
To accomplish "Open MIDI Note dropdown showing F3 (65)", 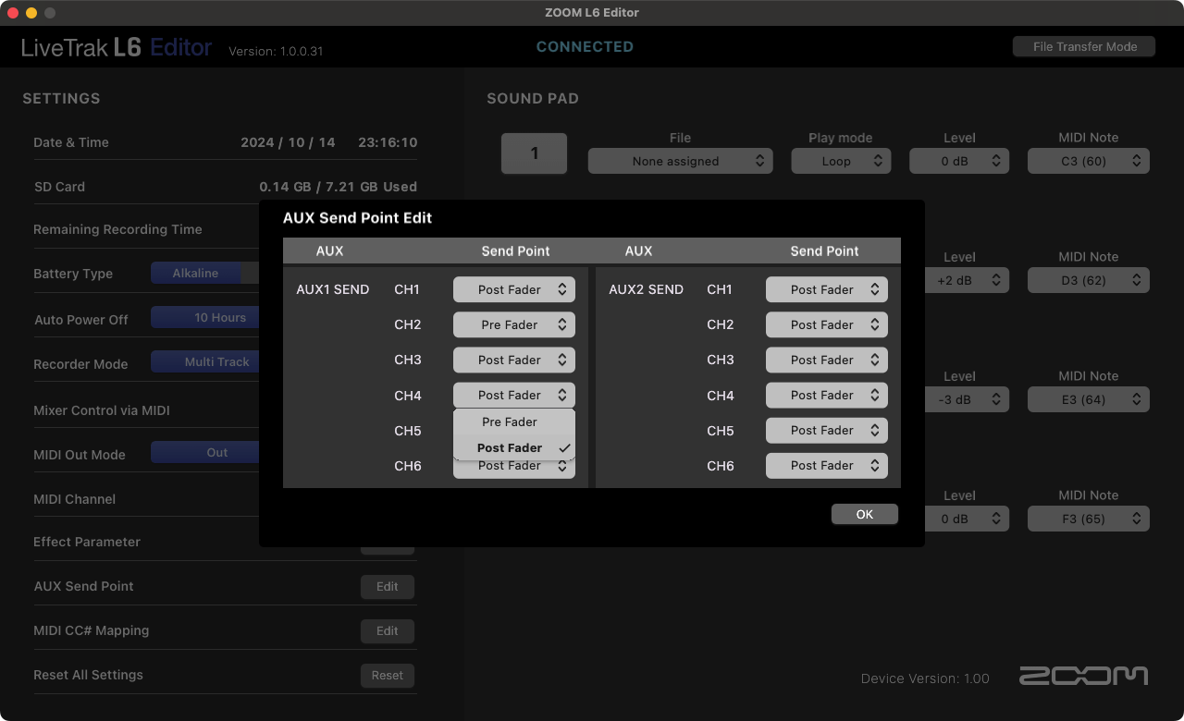I will (1089, 519).
